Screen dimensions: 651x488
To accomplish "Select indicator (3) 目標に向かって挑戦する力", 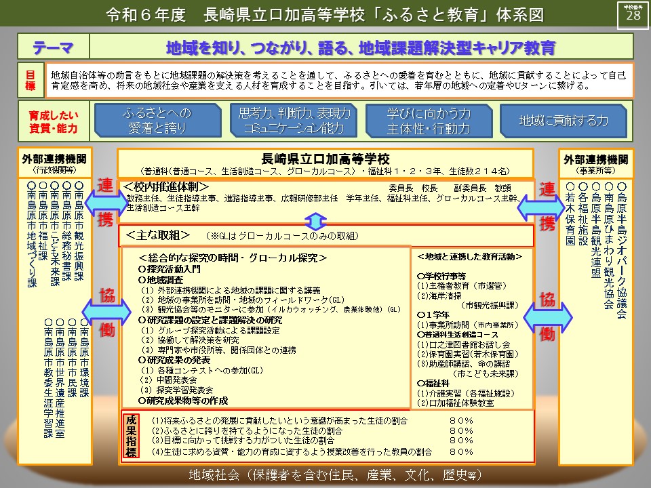I will click(x=243, y=441).
